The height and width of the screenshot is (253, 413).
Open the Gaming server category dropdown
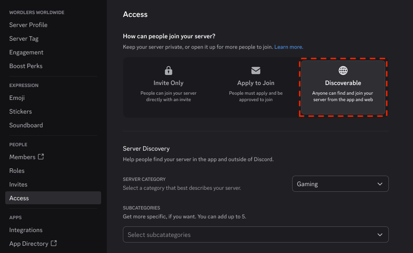point(340,184)
